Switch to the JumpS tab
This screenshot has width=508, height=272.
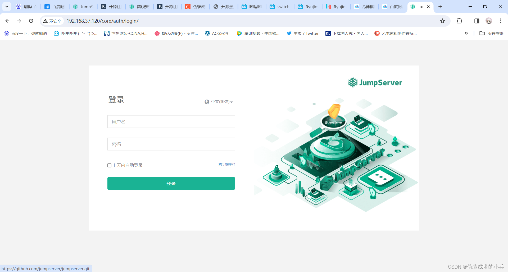tap(83, 7)
